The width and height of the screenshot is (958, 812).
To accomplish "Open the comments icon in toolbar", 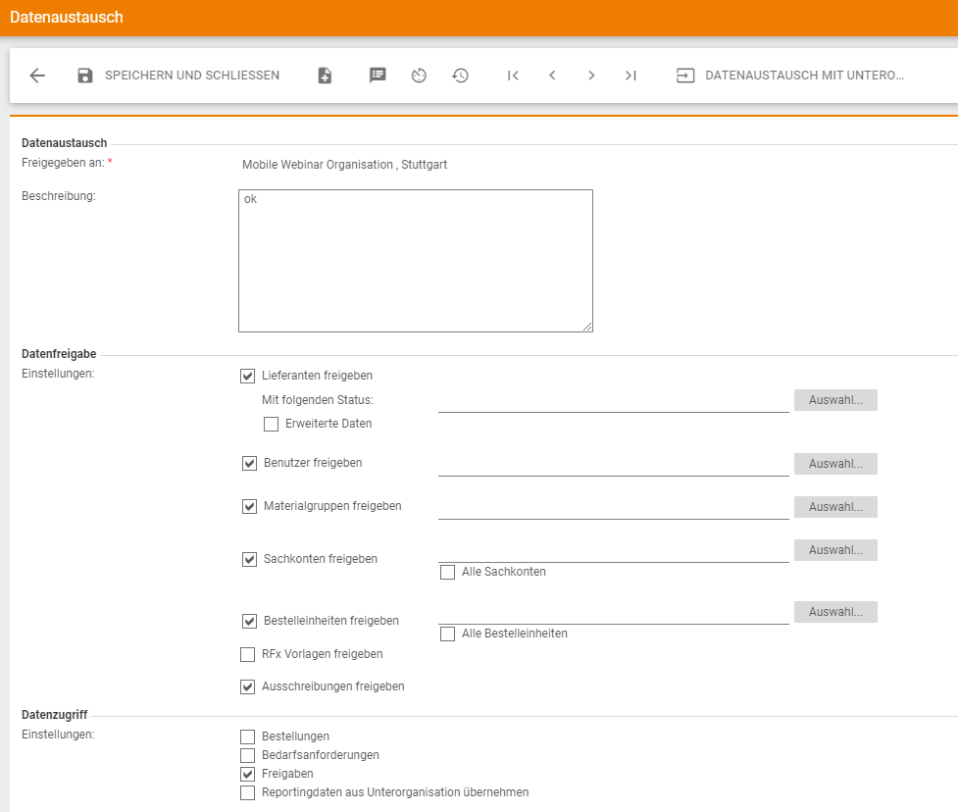I will pos(378,76).
